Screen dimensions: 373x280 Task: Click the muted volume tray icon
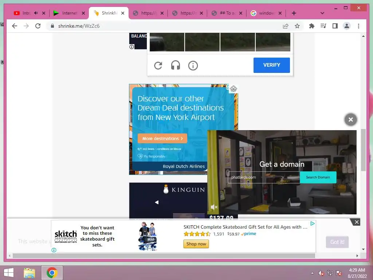pos(321,273)
